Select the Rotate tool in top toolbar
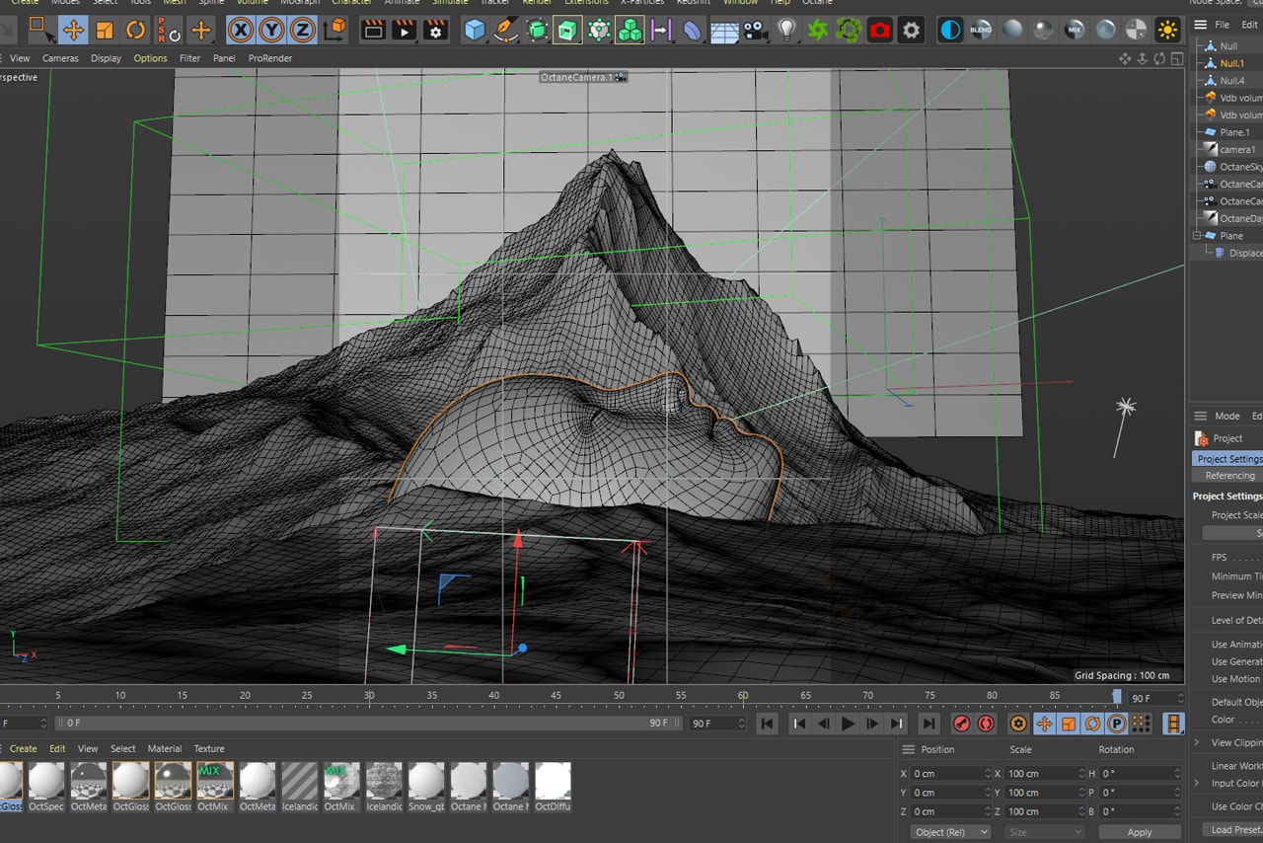The height and width of the screenshot is (843, 1263). 136,30
